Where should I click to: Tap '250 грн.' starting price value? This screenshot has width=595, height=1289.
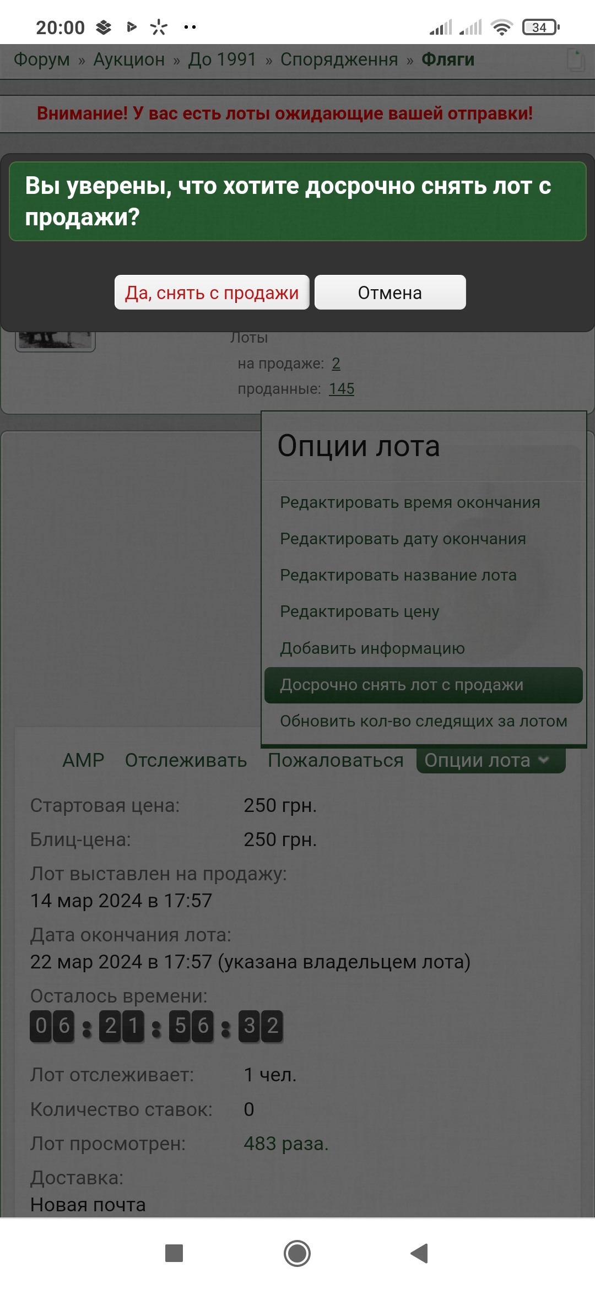pos(280,805)
